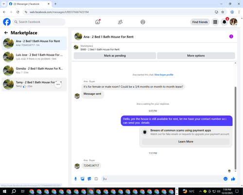Open the Windows Start menu
The width and height of the screenshot is (243, 195).
[4, 191]
